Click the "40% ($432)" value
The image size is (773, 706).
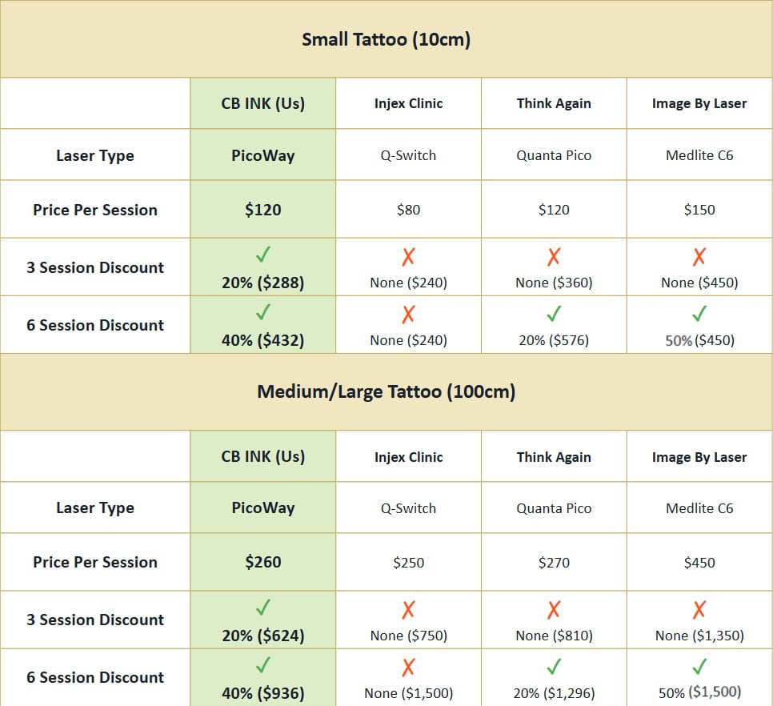[263, 341]
